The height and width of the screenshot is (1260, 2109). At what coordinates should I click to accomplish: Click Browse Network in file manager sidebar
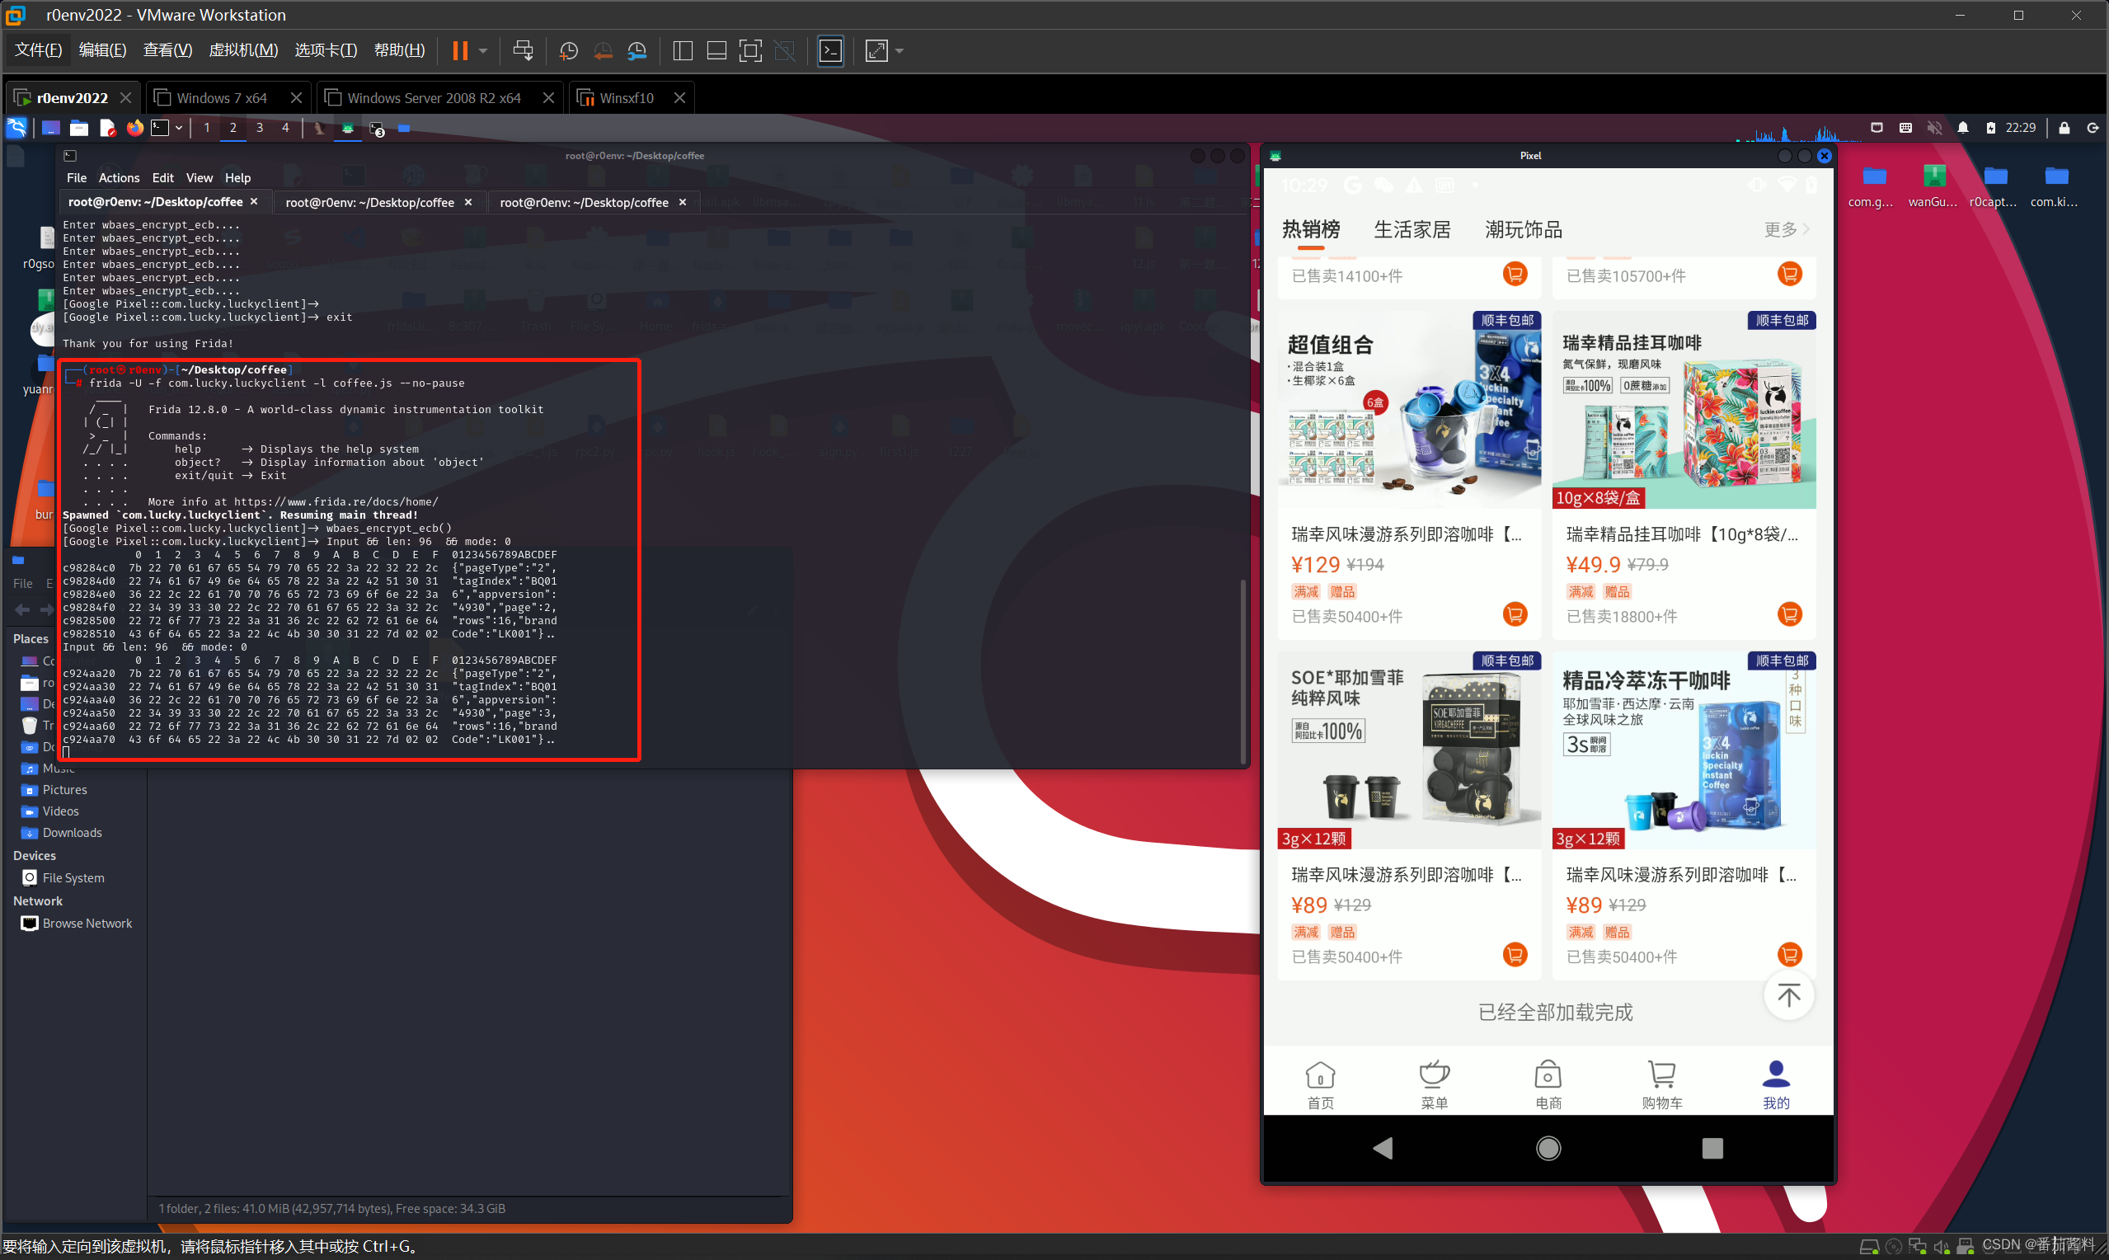coord(87,923)
